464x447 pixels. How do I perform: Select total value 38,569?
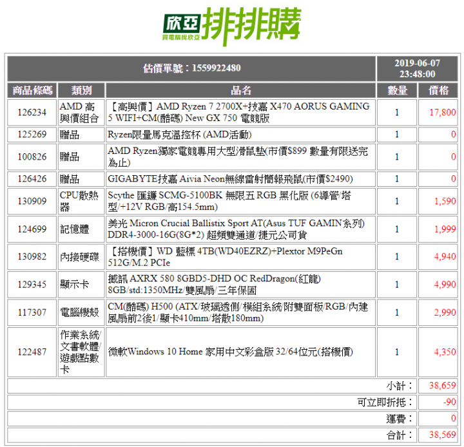pos(443,435)
